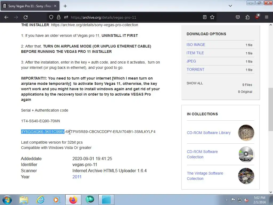Click the vegas-pro-11 identifier value

pyautogui.click(x=85, y=164)
